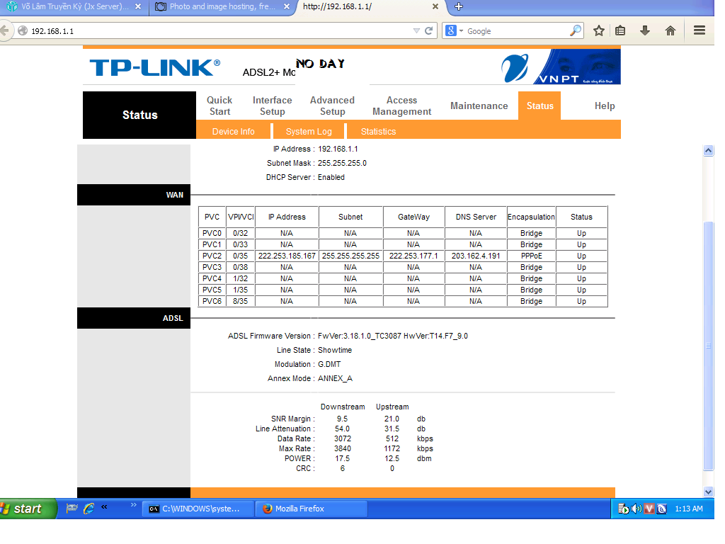Image resolution: width=725 pixels, height=544 pixels.
Task: Click the VNPT logo banner
Action: 561,67
